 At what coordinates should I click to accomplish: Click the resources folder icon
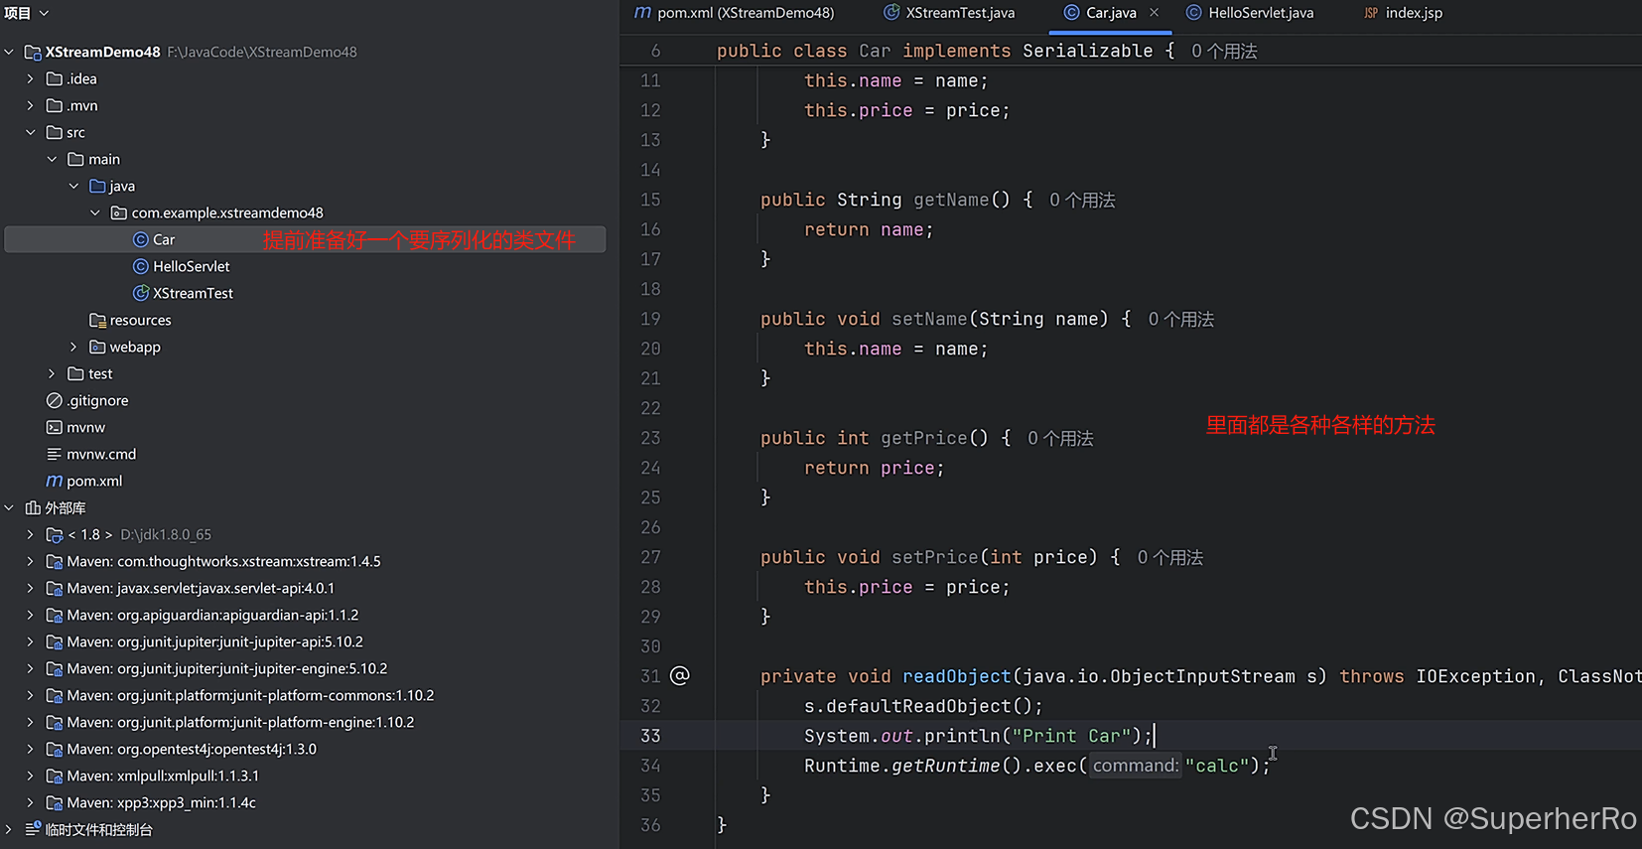click(x=97, y=320)
